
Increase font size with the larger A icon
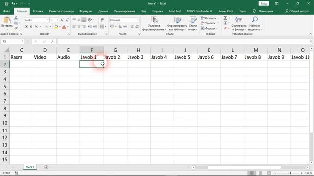point(62,20)
